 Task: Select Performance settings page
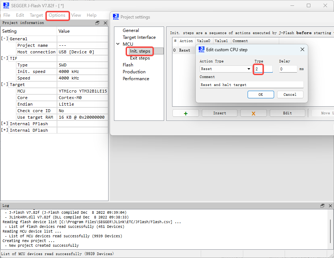[136, 78]
